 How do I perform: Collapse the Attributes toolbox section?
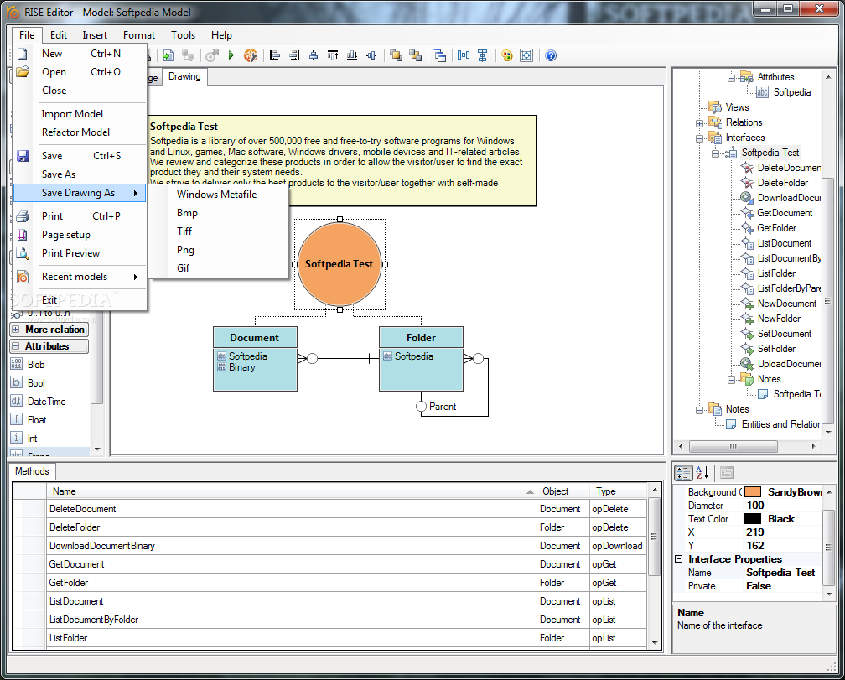[16, 346]
